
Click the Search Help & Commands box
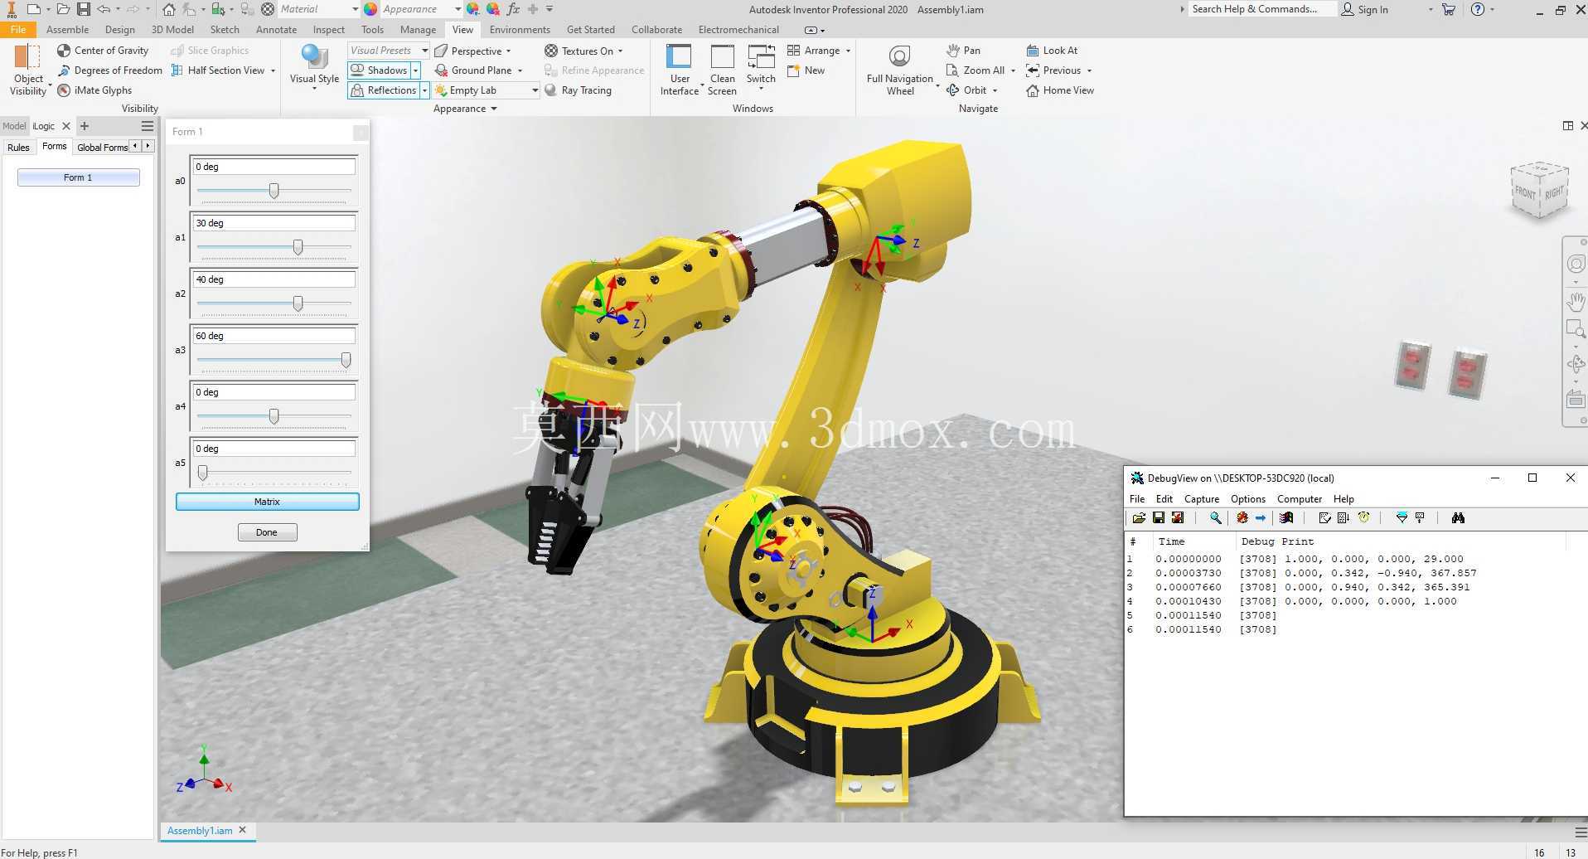1263,9
